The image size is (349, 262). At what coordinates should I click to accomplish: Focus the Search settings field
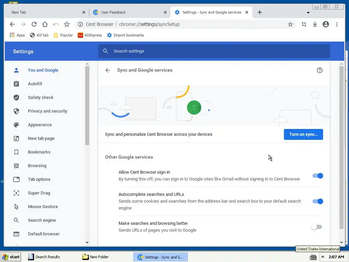pos(214,51)
